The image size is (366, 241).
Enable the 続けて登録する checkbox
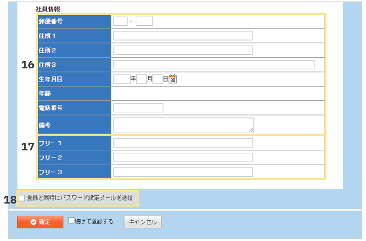click(x=71, y=221)
